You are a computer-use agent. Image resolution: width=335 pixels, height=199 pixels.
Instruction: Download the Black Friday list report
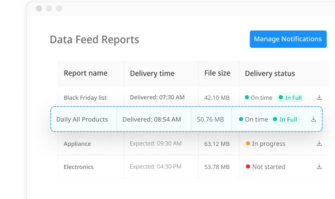point(319,97)
